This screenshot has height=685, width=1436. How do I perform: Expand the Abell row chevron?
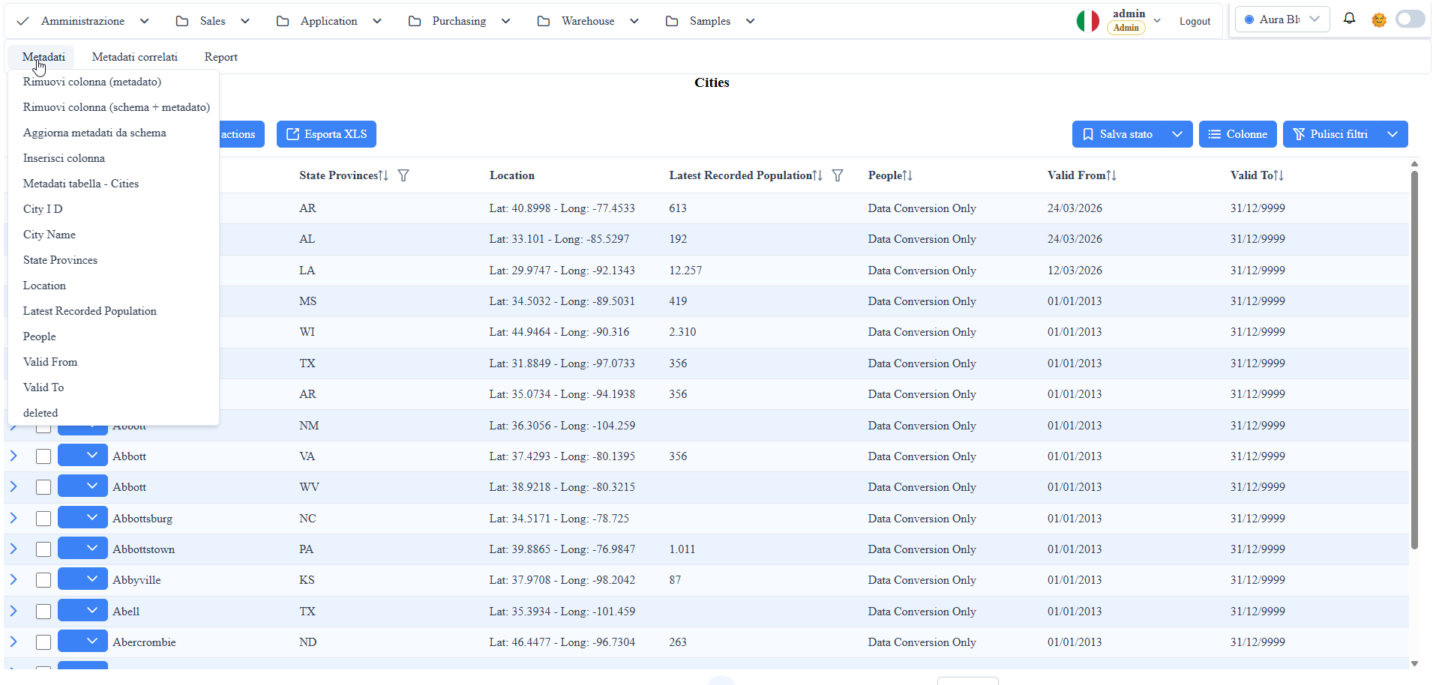[13, 611]
